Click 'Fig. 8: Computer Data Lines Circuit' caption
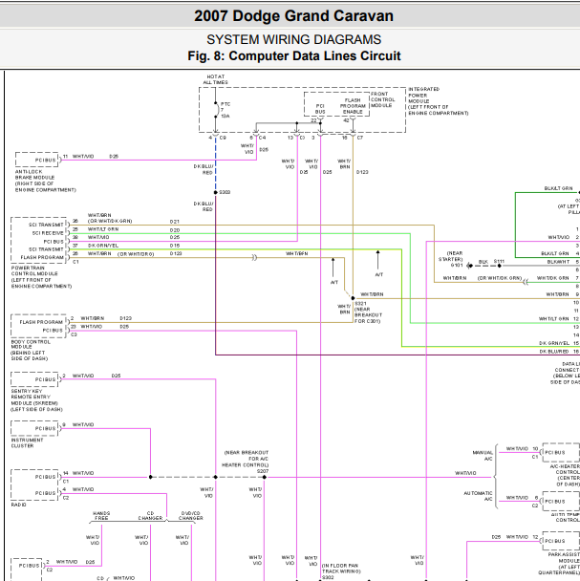 point(294,56)
